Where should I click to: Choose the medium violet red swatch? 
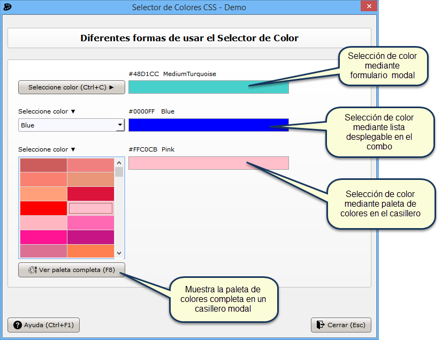point(90,237)
